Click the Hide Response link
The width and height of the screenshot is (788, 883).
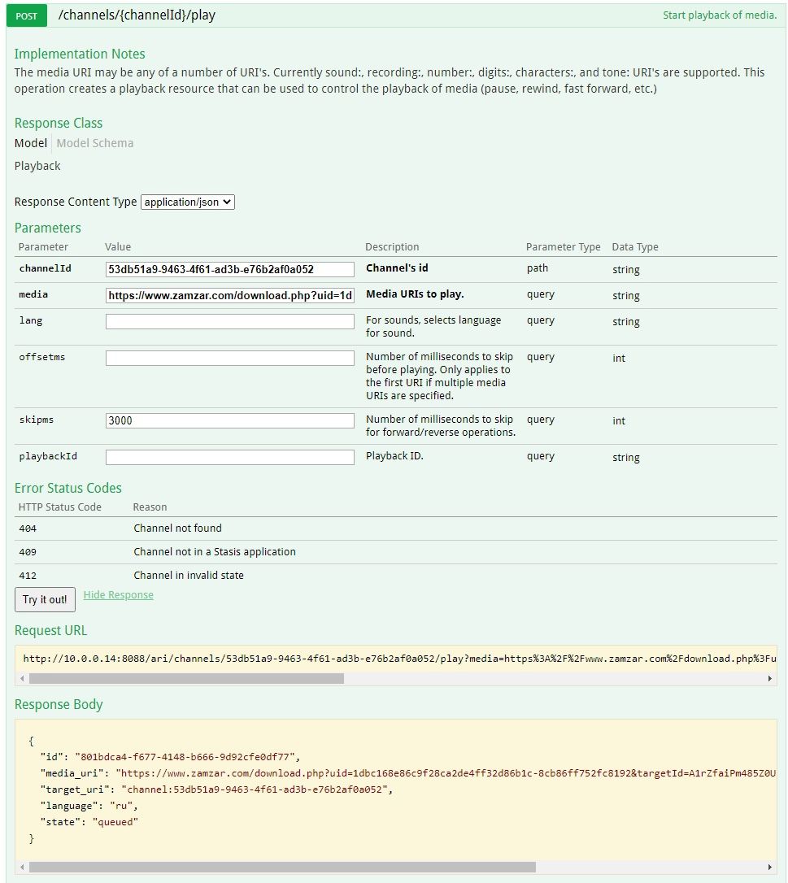[118, 595]
